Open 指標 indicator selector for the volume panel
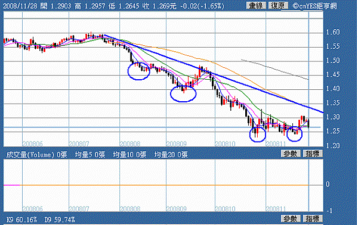The height and width of the screenshot is (225, 358). point(313,154)
